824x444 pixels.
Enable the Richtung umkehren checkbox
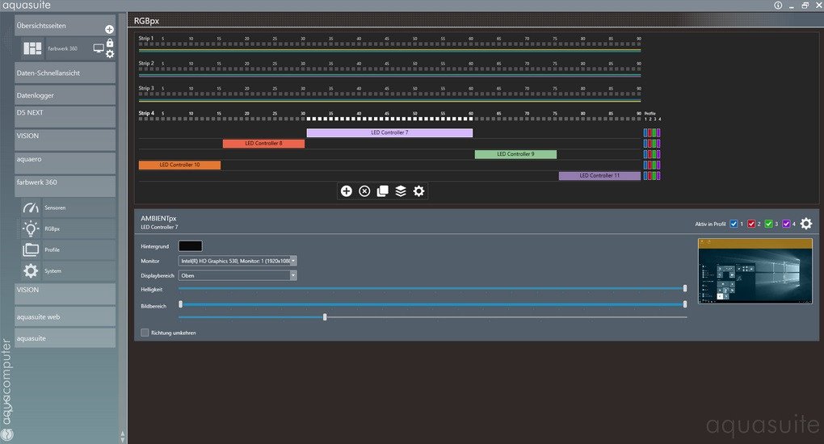(x=145, y=332)
